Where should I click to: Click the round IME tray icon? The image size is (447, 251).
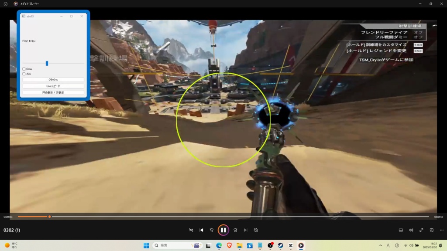click(x=397, y=245)
